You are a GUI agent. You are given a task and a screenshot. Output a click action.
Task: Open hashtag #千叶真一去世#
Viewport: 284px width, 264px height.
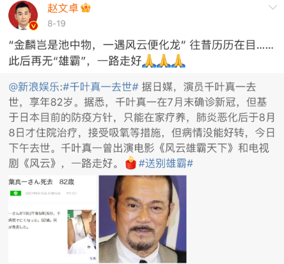[x=101, y=87]
